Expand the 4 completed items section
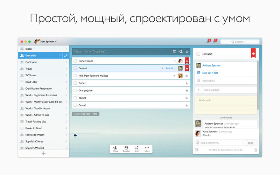 click(x=85, y=114)
